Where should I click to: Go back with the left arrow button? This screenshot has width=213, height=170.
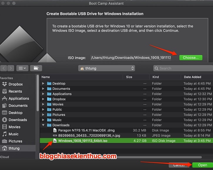pyautogui.click(x=4, y=68)
